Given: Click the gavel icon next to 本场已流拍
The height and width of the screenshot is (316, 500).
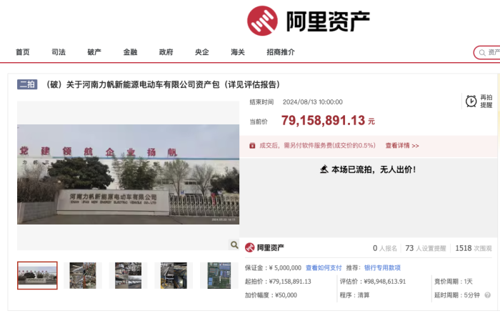Looking at the screenshot, I should coord(324,169).
